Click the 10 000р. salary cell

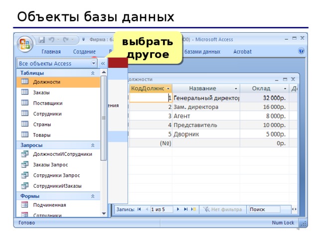click(265, 125)
